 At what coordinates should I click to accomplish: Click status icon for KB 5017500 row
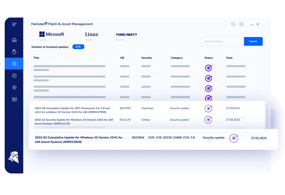click(208, 108)
